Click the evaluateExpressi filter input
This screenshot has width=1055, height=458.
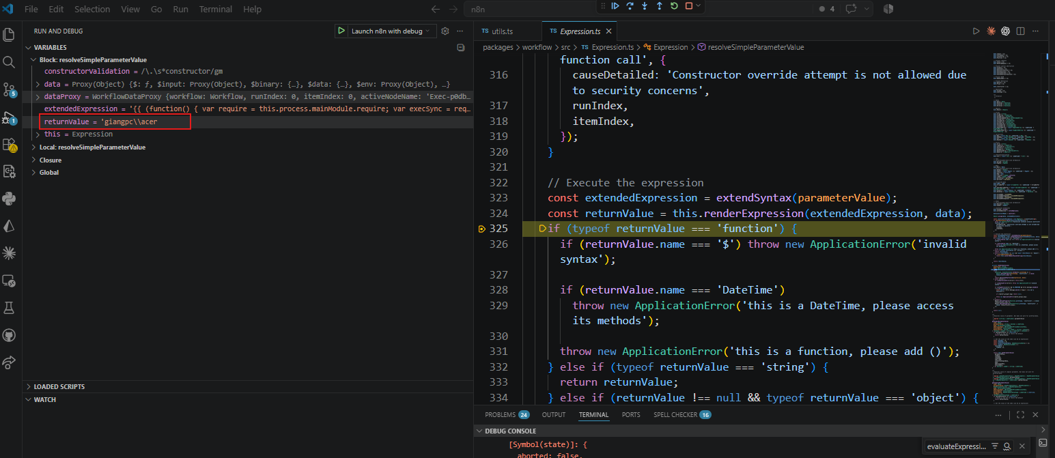tap(957, 446)
